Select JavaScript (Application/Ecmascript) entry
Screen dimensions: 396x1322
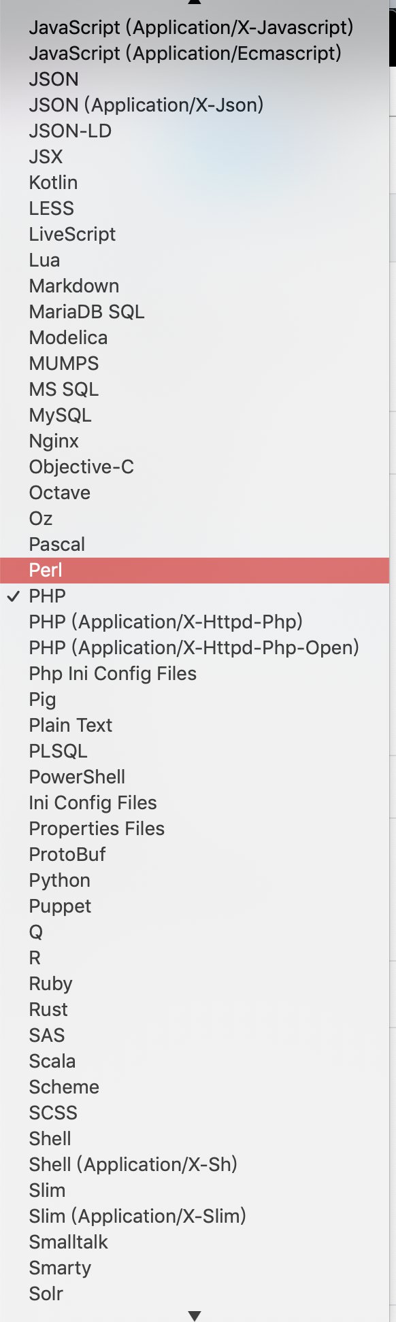(x=195, y=54)
